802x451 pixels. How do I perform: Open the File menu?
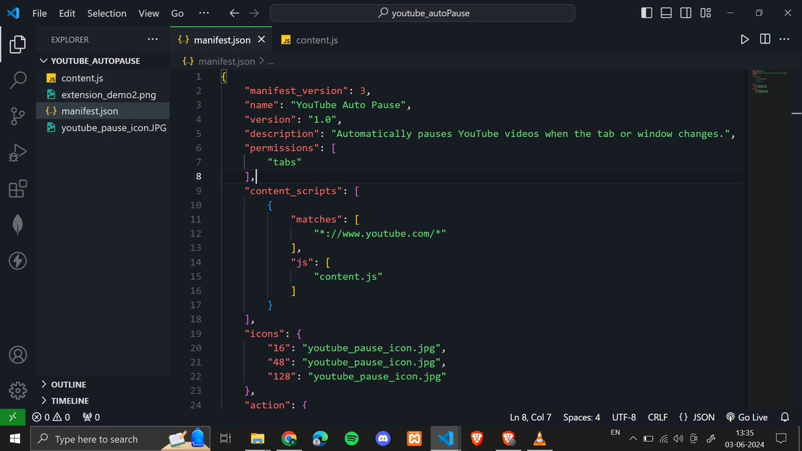[39, 13]
